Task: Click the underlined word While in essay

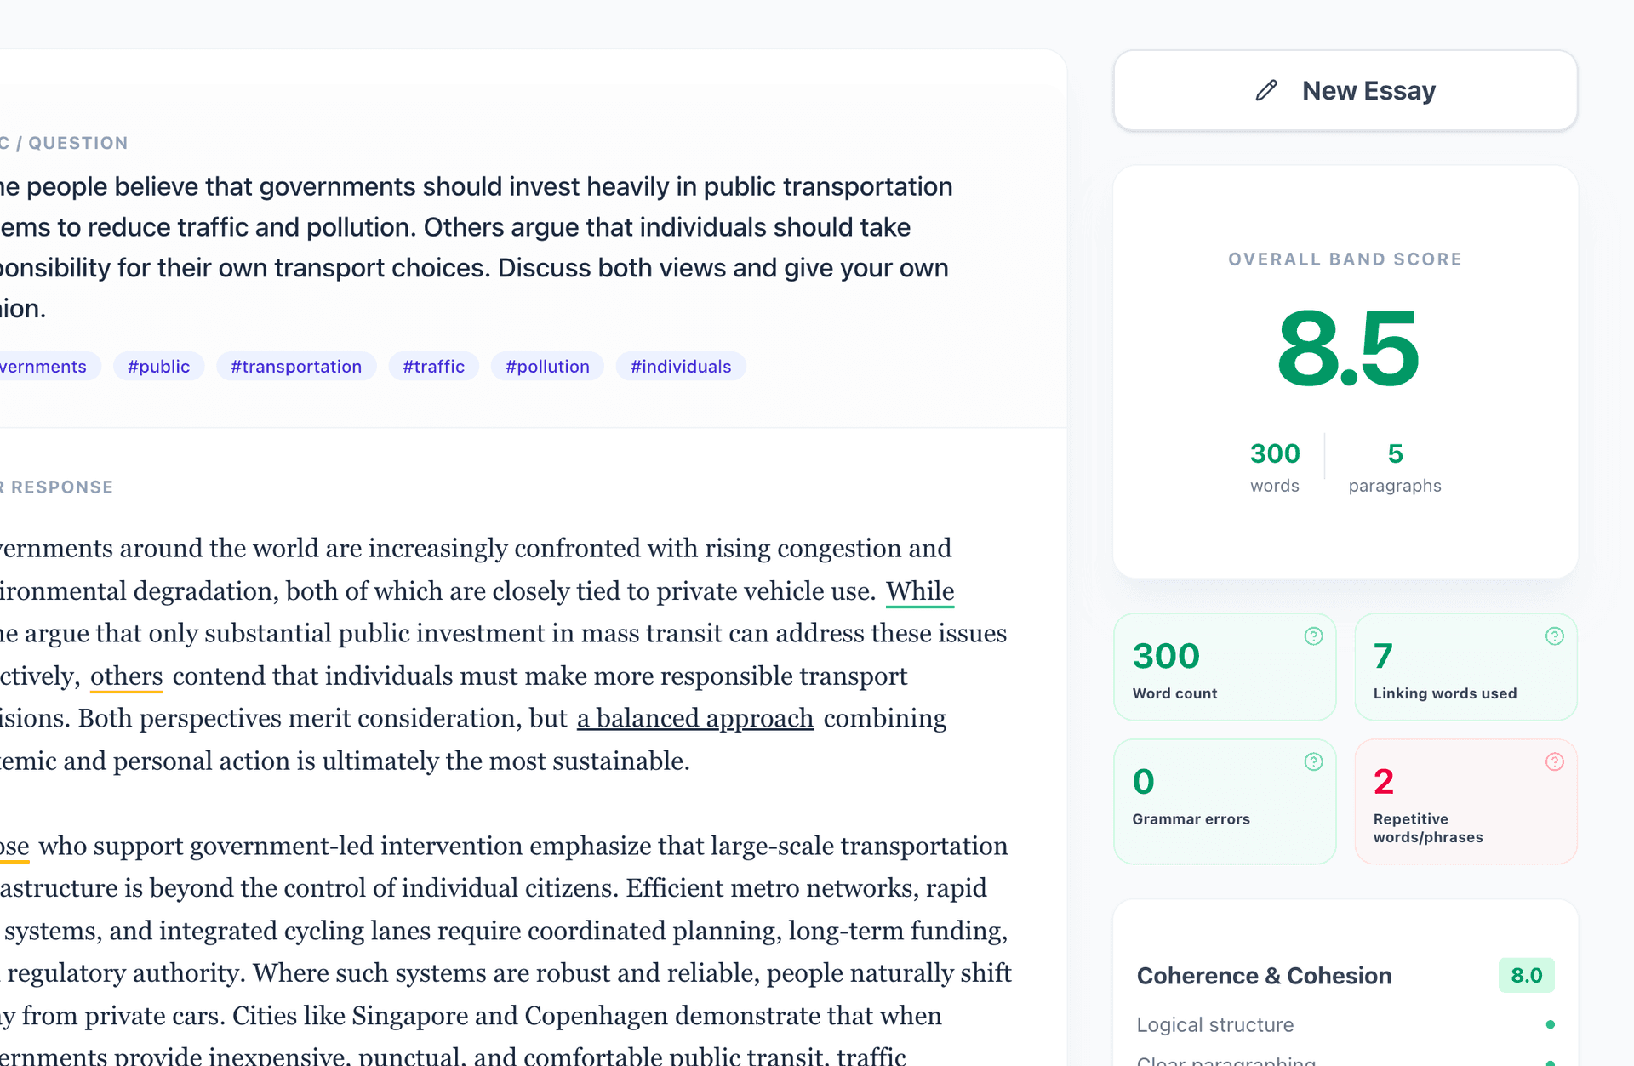Action: tap(920, 590)
